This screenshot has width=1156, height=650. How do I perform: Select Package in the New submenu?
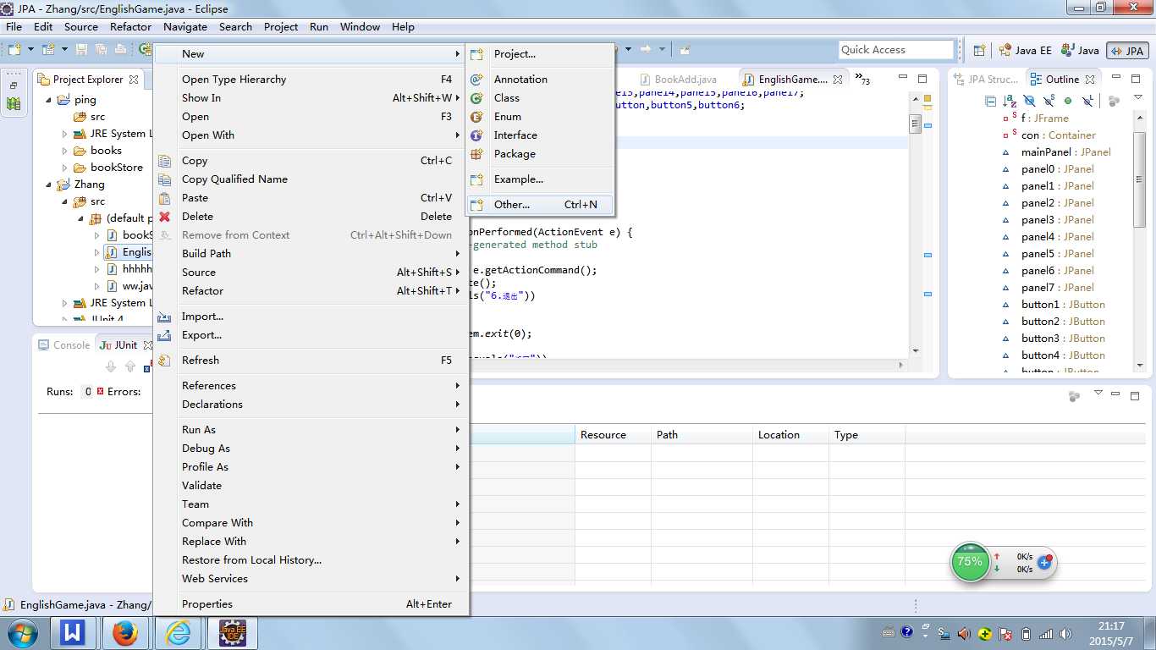click(x=539, y=154)
